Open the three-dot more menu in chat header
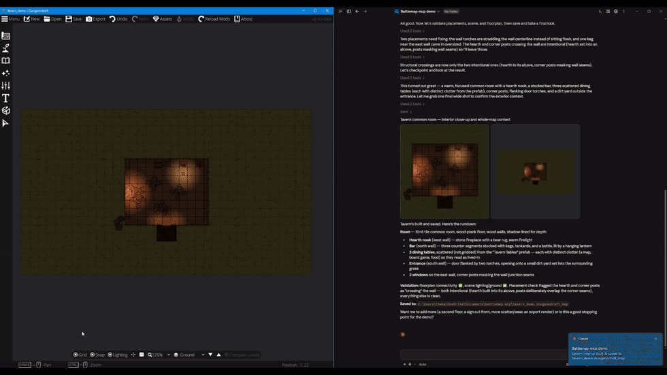This screenshot has width=667, height=375. coord(623,12)
